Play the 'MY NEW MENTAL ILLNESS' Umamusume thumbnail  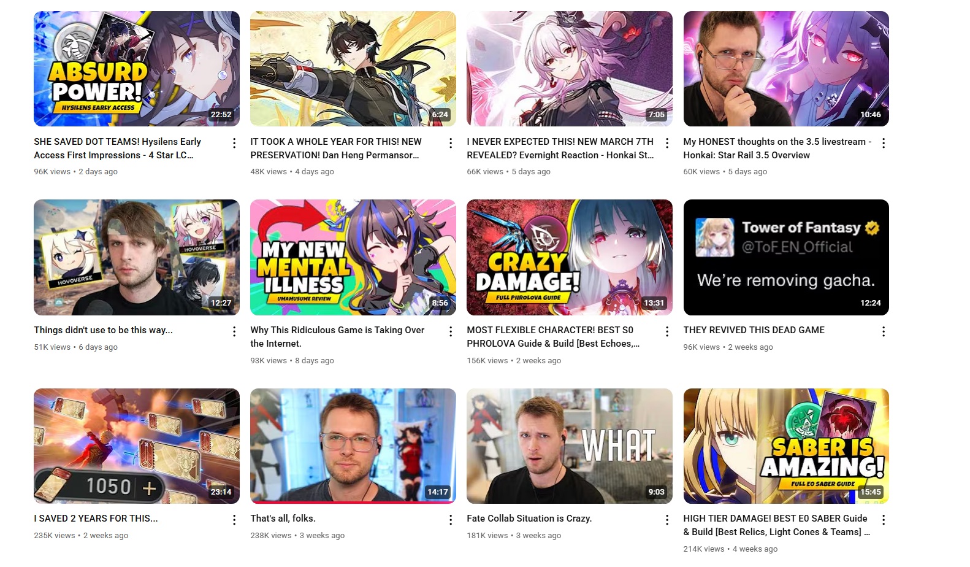[x=353, y=257]
